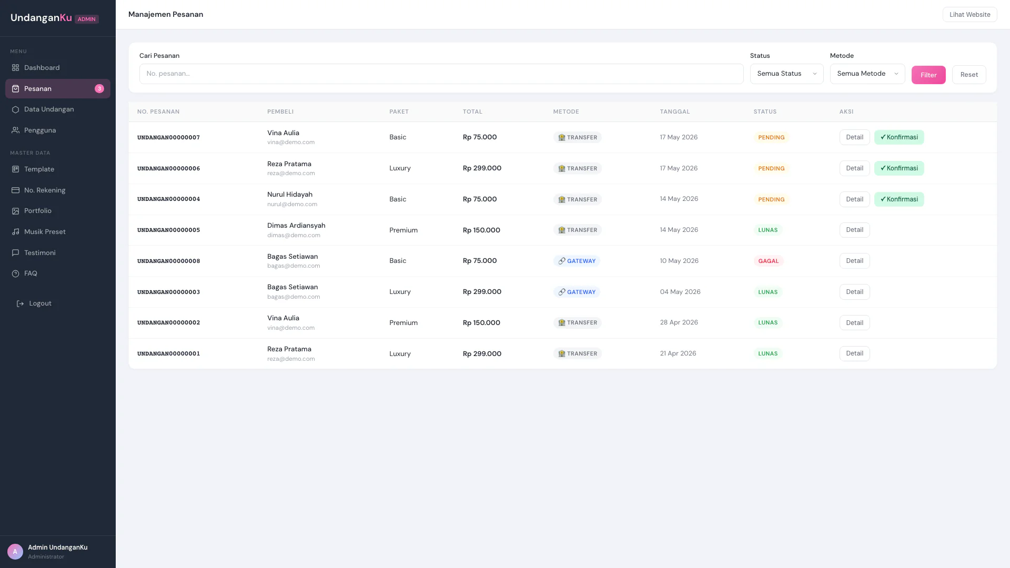This screenshot has height=568, width=1010.
Task: Click the Transfer badge for UNDANGAN00000007
Action: click(x=577, y=137)
